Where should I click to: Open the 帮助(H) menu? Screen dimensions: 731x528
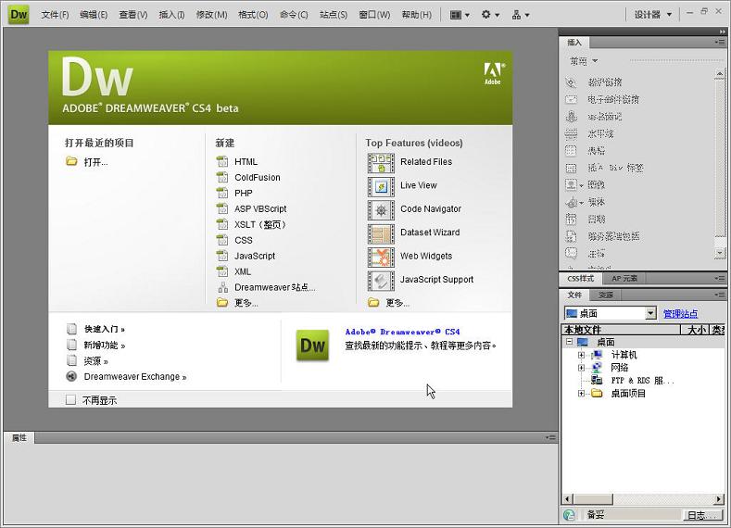click(417, 15)
